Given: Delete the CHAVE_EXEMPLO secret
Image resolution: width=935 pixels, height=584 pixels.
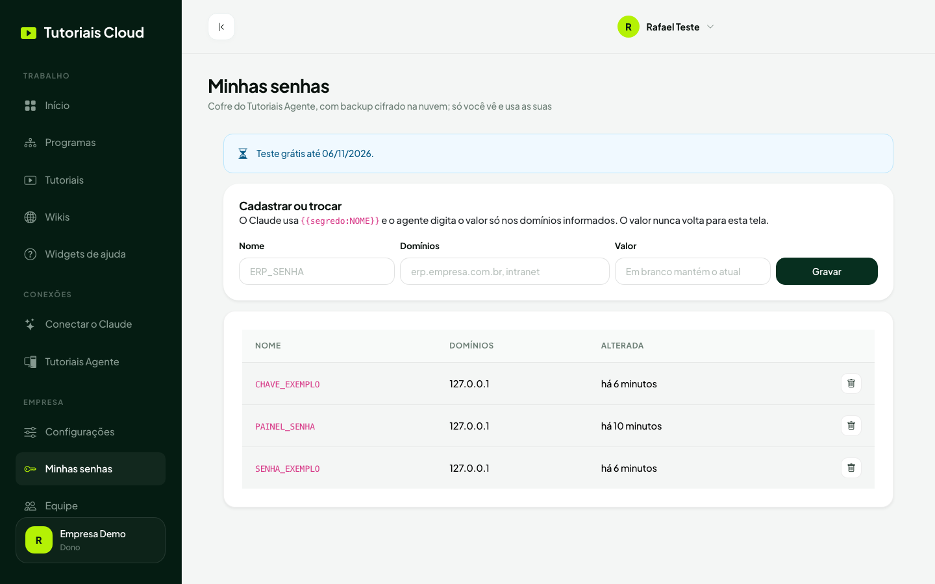Looking at the screenshot, I should coord(851,383).
